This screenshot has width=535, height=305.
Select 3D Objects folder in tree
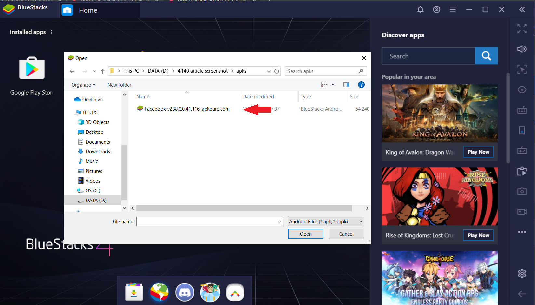94,122
